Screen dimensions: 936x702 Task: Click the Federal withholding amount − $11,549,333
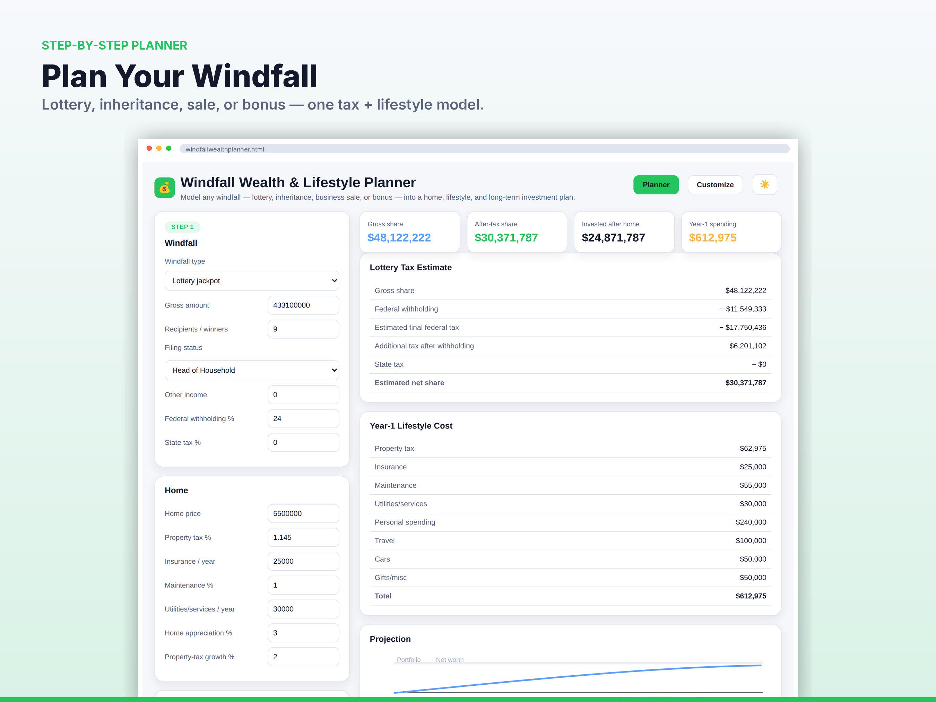tap(743, 309)
